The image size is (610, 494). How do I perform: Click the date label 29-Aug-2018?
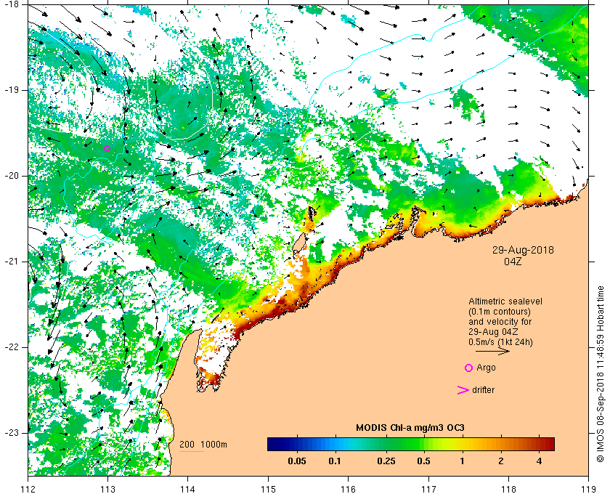click(523, 249)
